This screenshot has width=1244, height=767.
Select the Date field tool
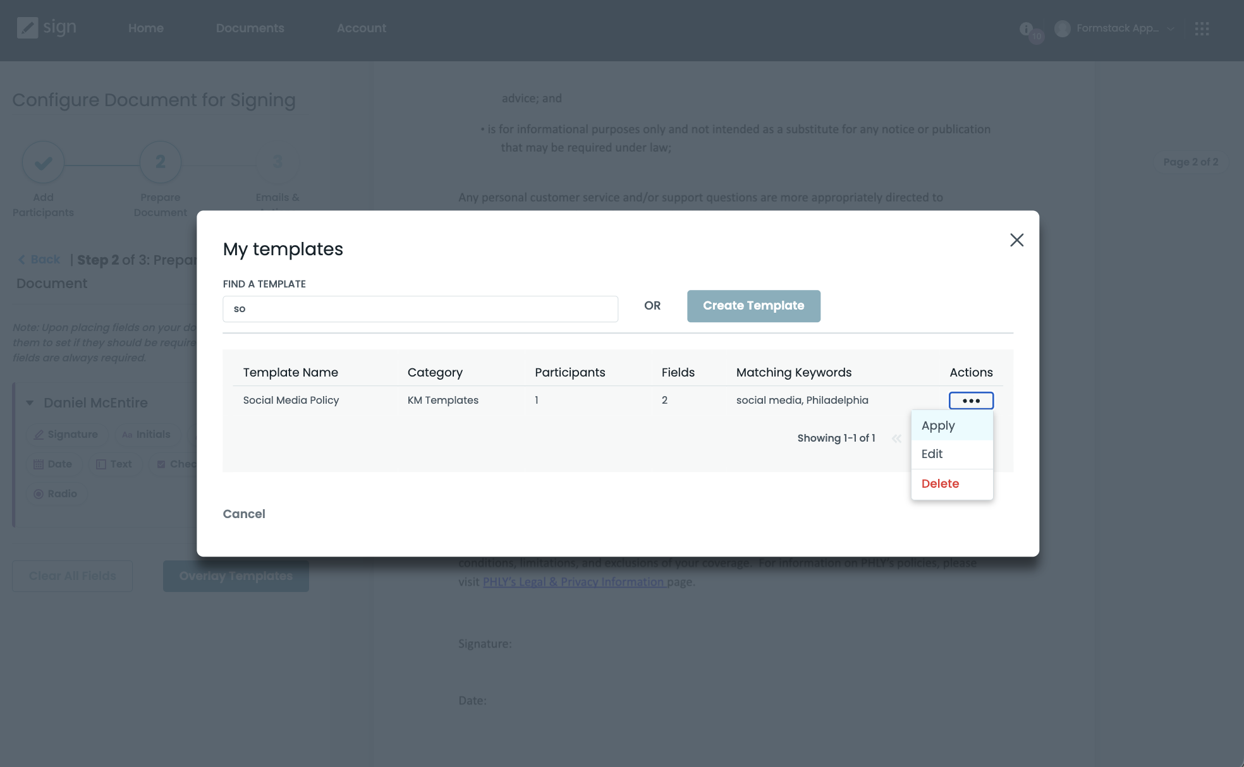pos(53,464)
